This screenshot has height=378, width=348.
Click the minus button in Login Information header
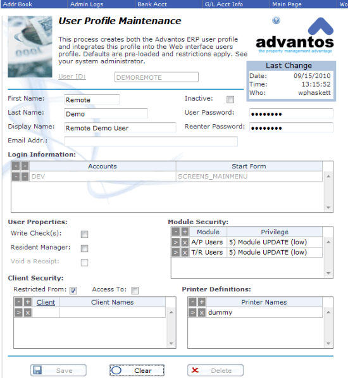pyautogui.click(x=16, y=166)
